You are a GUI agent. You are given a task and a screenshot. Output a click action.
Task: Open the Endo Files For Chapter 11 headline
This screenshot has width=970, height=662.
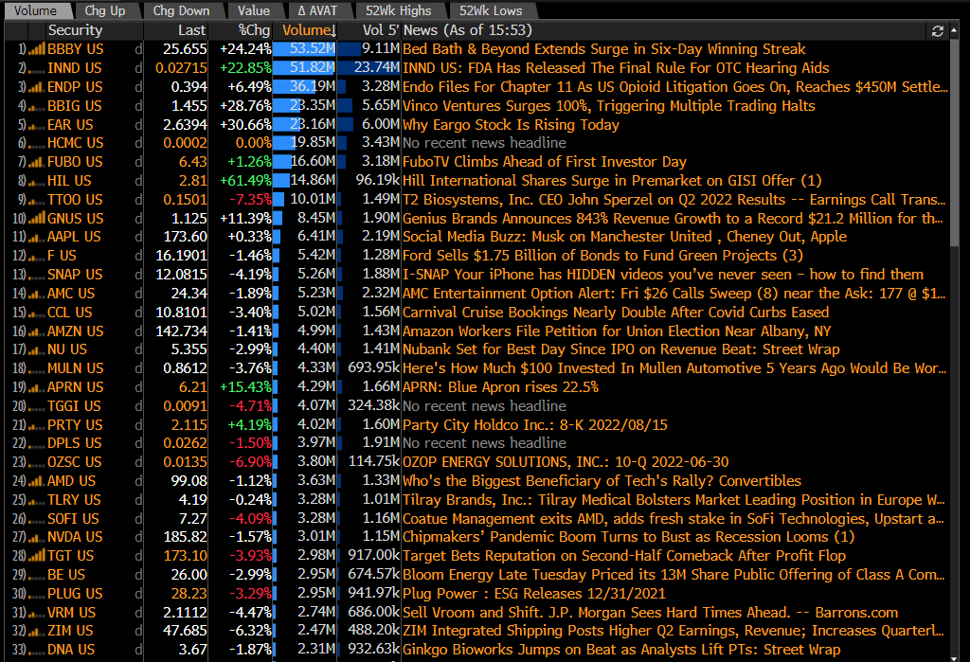[x=674, y=86]
